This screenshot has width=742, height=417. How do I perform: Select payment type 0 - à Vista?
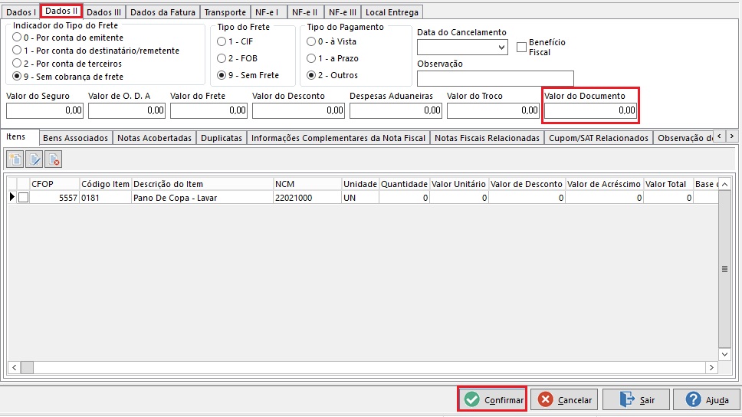[311, 41]
